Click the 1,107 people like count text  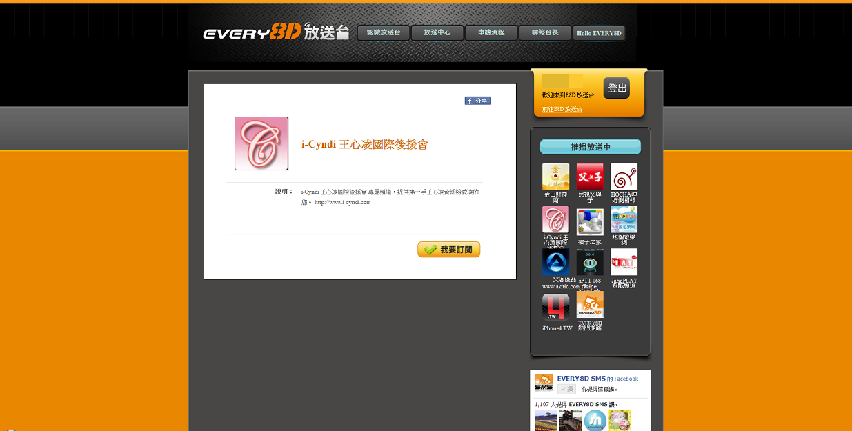tap(576, 404)
